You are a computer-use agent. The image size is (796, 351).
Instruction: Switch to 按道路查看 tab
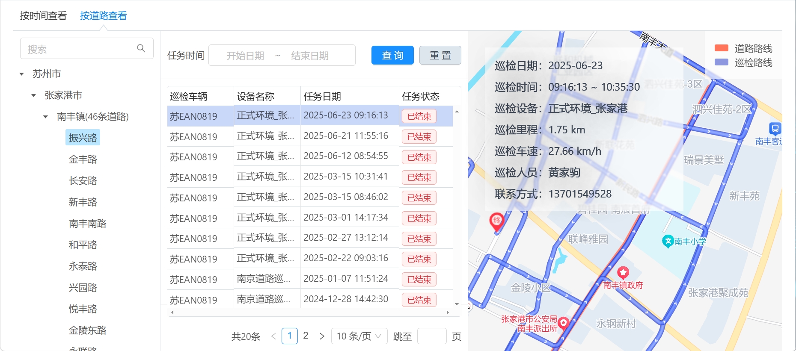tap(104, 16)
